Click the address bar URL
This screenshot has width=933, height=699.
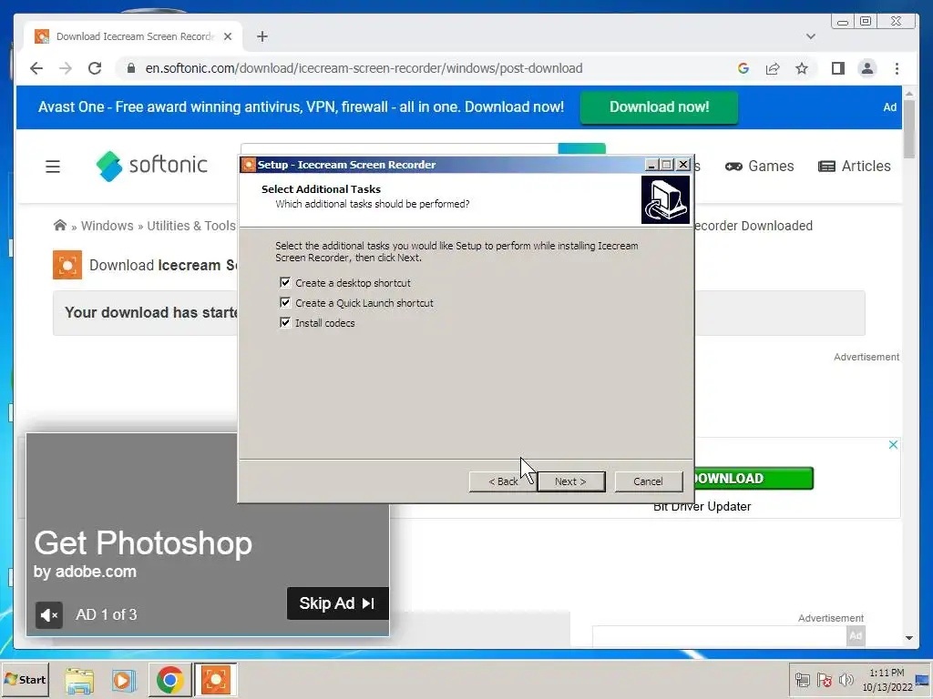tap(364, 68)
